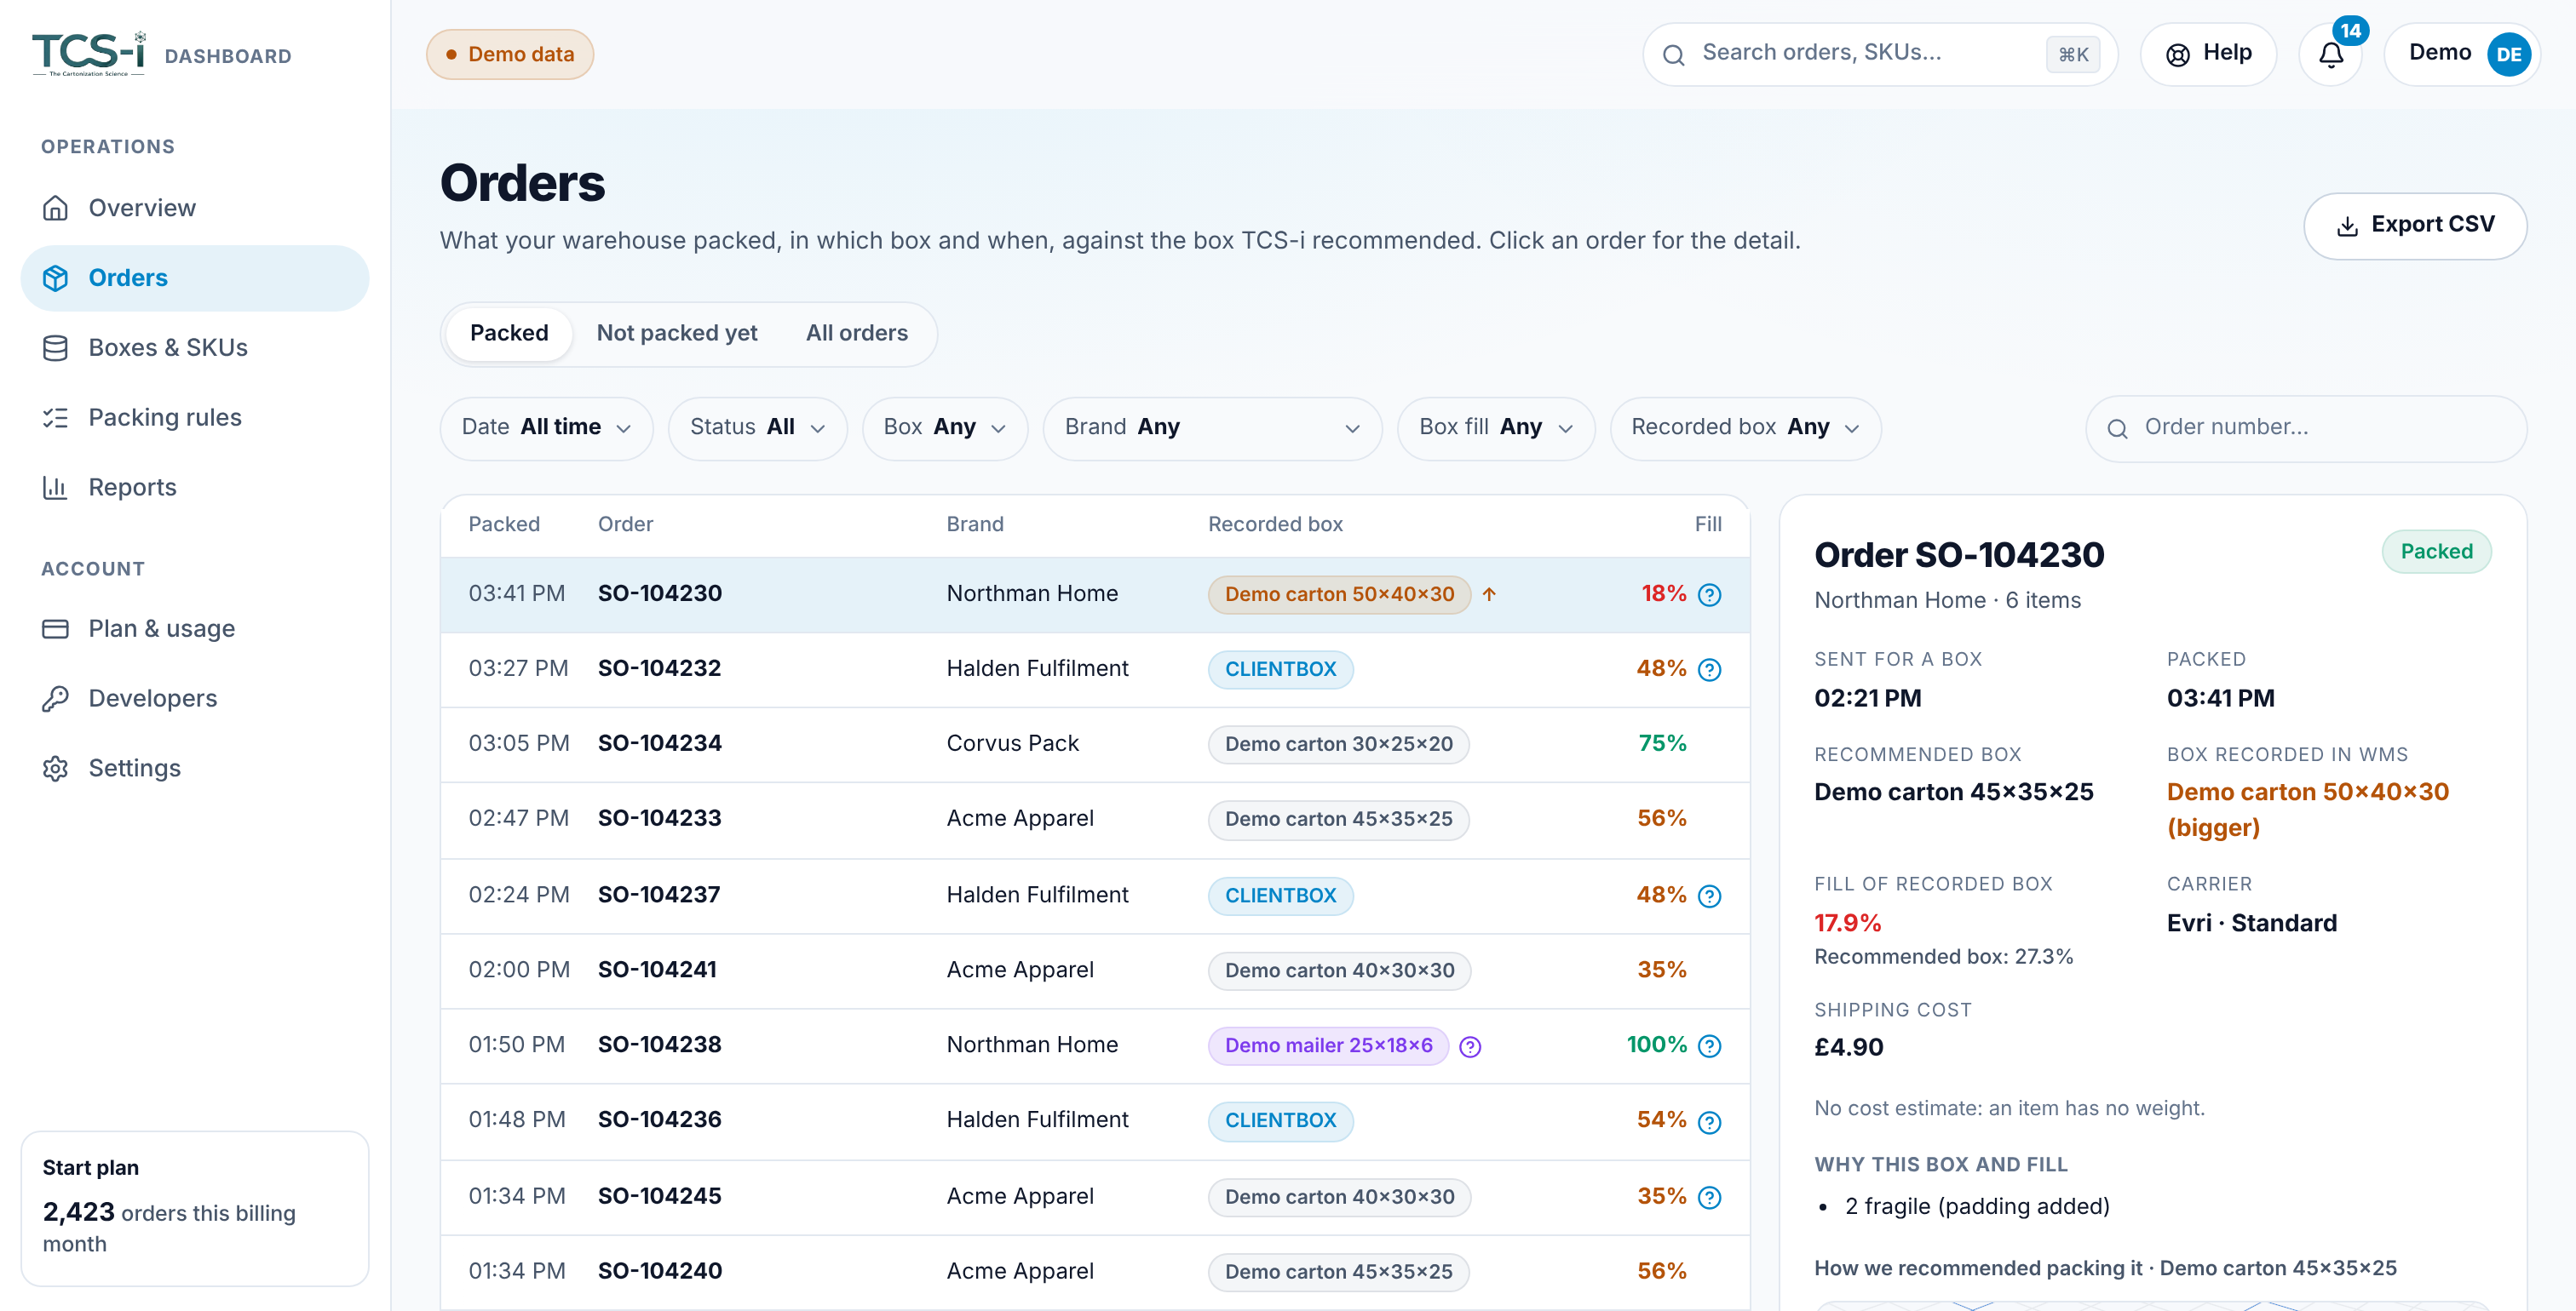Select the Packed tab

[x=509, y=333]
